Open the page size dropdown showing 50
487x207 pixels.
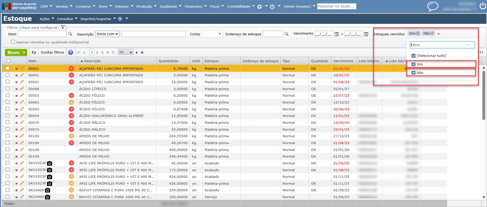[126, 52]
